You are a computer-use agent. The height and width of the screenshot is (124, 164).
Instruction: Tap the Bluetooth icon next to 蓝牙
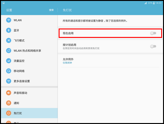coord(9,30)
